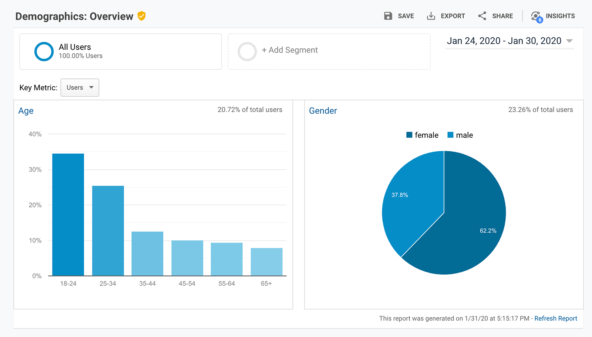592x337 pixels.
Task: Click the Jan 24 - Jan 30, 2020 date range
Action: [504, 41]
